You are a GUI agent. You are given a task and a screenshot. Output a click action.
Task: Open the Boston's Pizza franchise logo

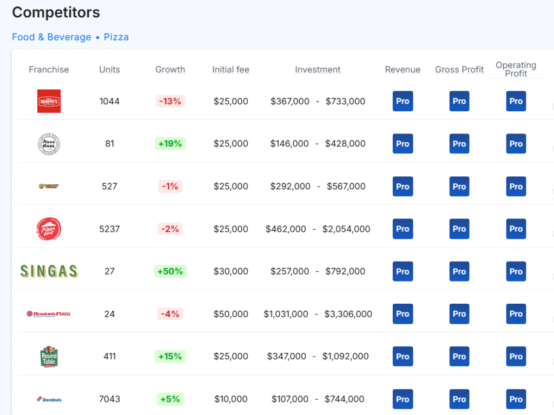click(x=49, y=314)
